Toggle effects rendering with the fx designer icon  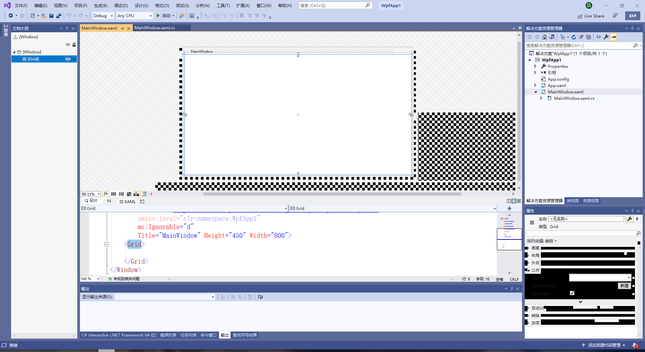[105, 194]
